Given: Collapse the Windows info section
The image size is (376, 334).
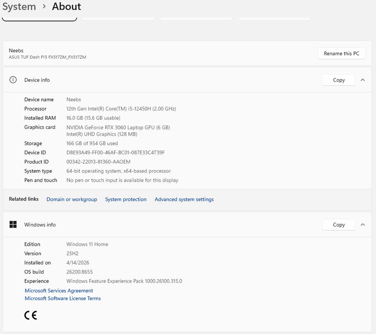Looking at the screenshot, I should point(363,225).
